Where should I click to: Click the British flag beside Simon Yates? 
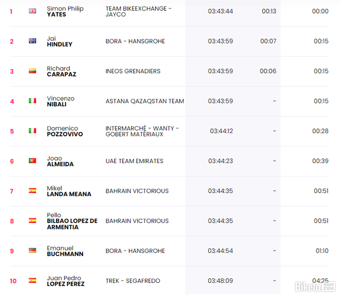point(32,11)
